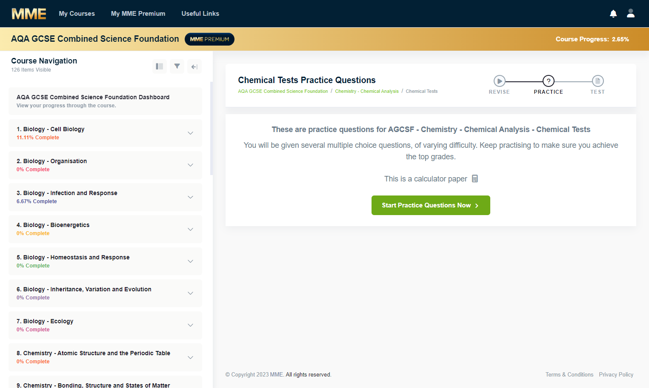Select 4. Biology - Bioenergetics title

tap(53, 225)
